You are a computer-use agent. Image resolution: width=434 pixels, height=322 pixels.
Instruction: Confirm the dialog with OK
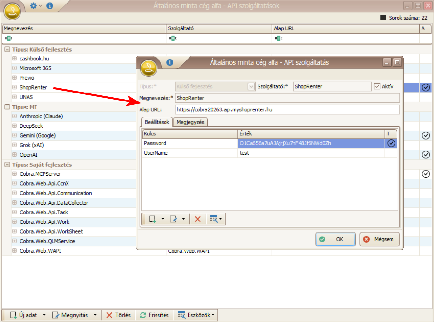(x=335, y=239)
